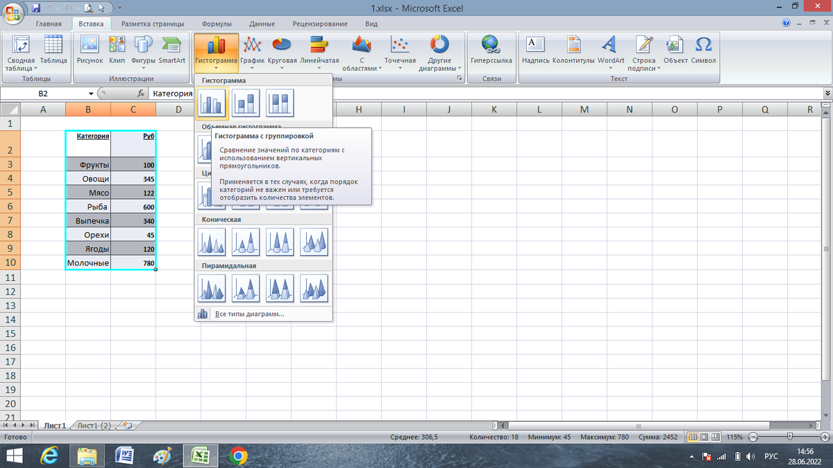
Task: Open Excel help question mark icon
Action: pyautogui.click(x=786, y=24)
